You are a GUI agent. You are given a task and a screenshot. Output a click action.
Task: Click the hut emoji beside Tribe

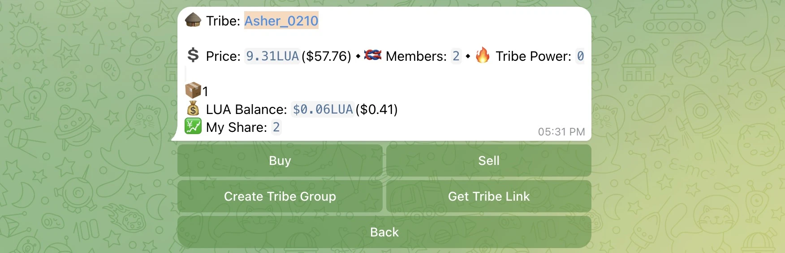click(x=193, y=20)
